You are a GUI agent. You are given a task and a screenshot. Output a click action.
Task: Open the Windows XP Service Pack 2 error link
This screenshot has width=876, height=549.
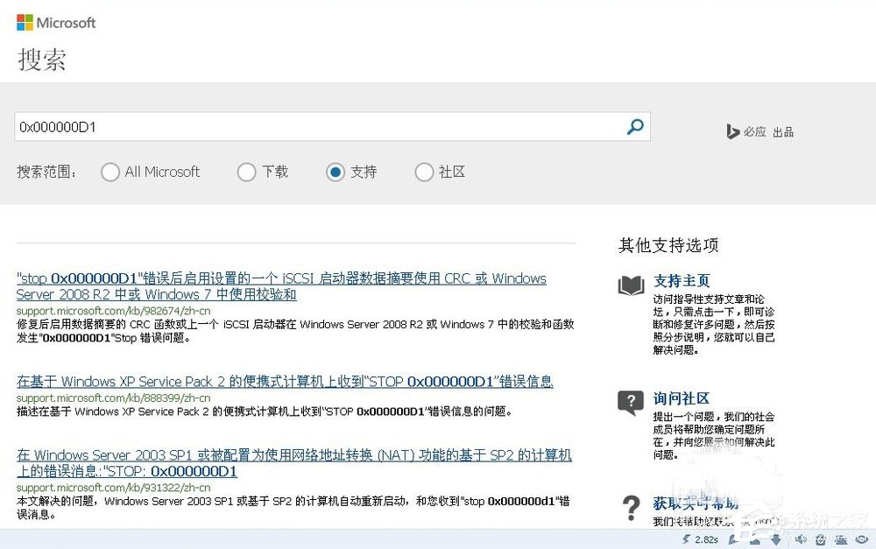(293, 380)
